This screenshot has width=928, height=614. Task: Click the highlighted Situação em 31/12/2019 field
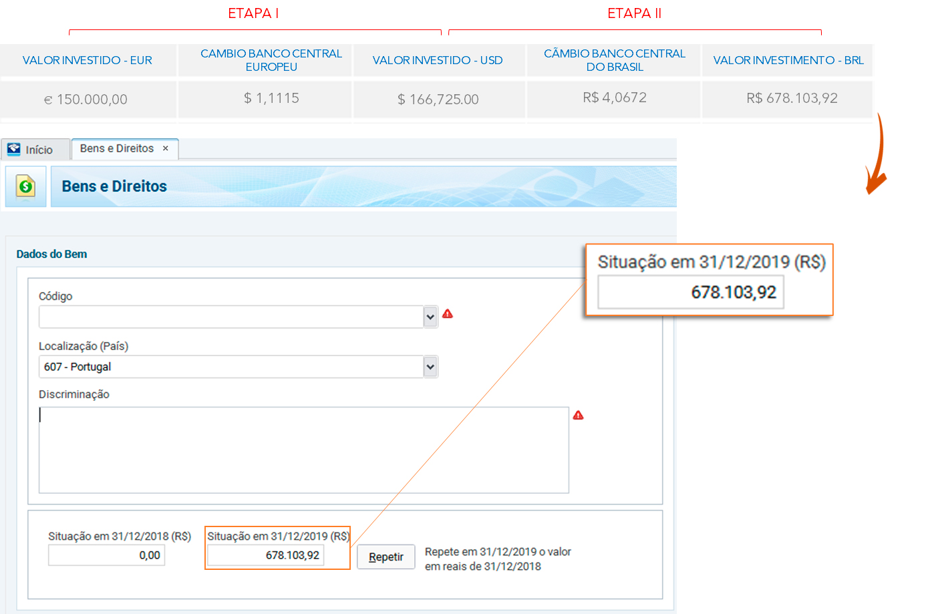click(265, 555)
